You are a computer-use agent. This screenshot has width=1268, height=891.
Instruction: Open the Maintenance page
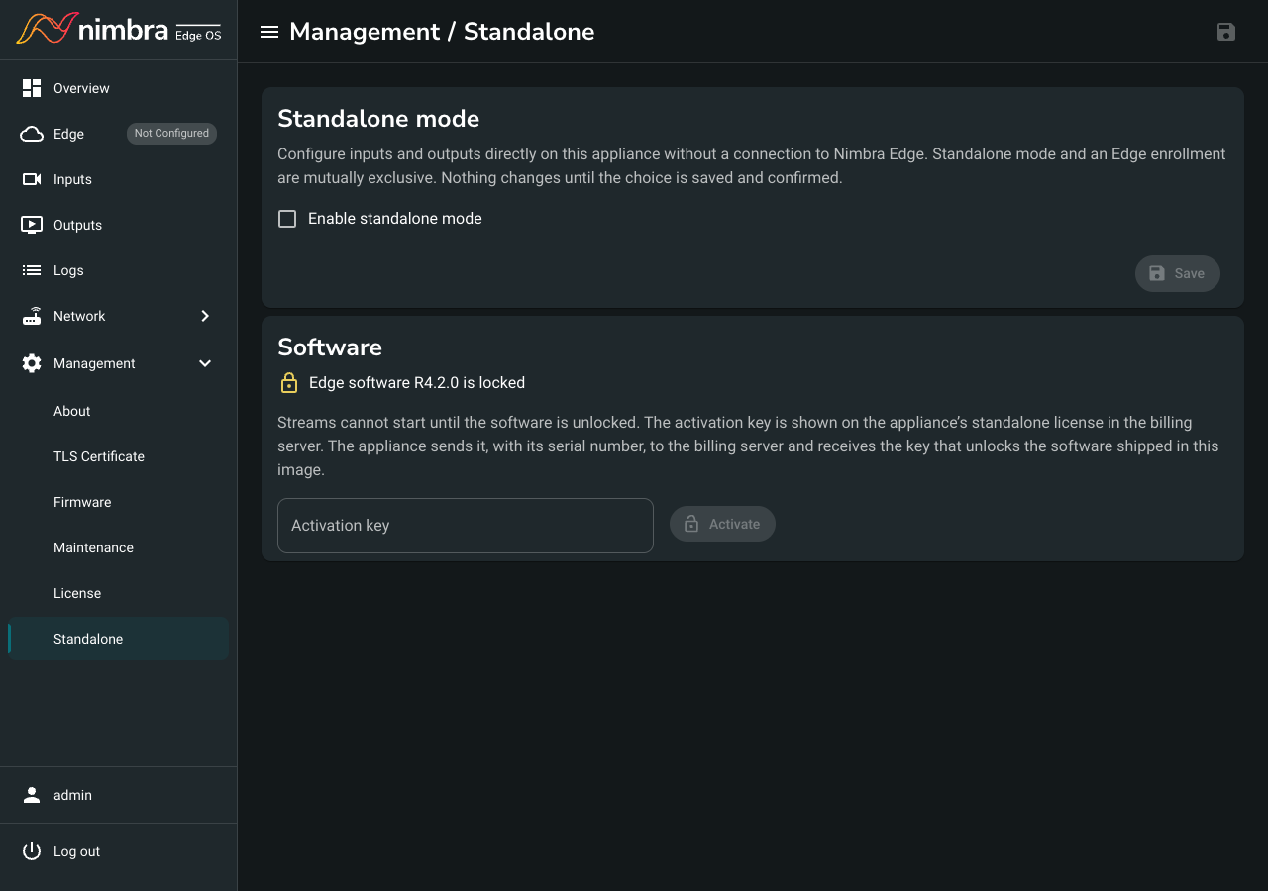pos(118,547)
